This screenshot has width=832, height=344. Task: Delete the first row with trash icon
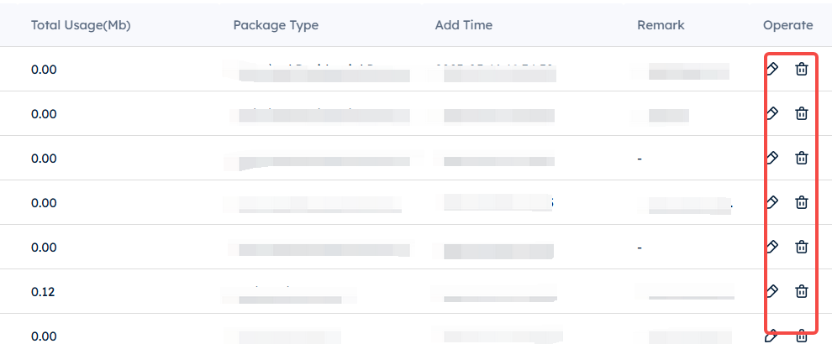[801, 69]
